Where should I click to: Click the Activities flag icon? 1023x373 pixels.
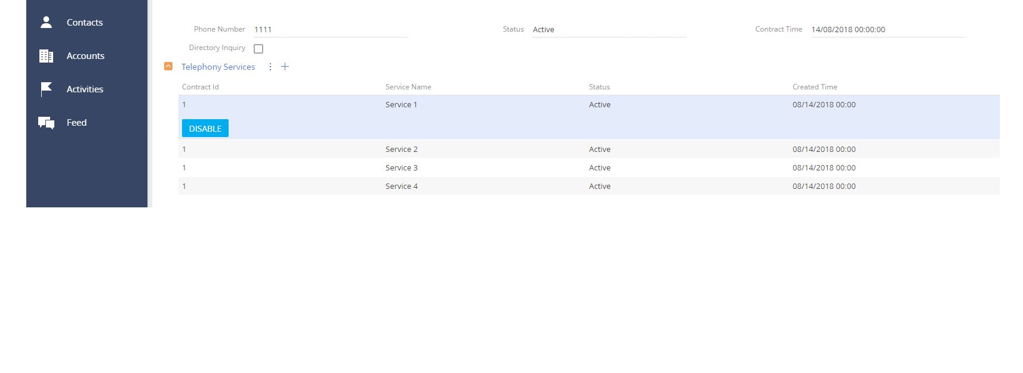point(46,89)
